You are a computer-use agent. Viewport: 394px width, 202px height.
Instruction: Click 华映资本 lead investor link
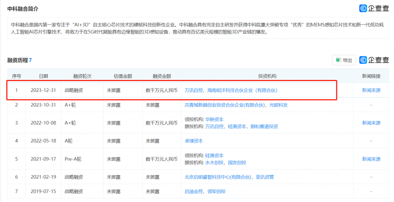click(214, 119)
